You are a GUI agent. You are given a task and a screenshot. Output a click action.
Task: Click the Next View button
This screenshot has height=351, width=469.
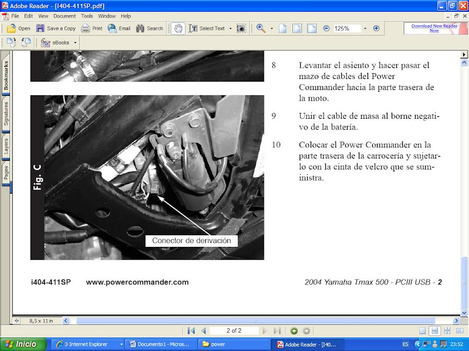[306, 331]
